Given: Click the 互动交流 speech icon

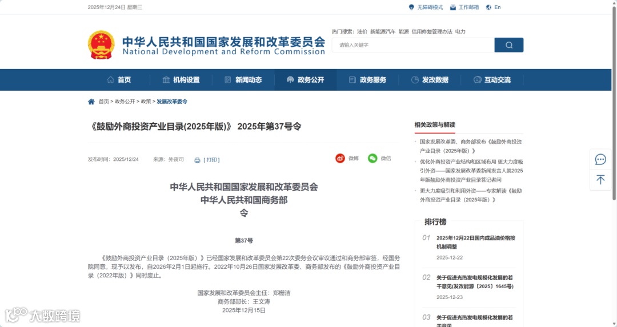Looking at the screenshot, I should tap(477, 80).
